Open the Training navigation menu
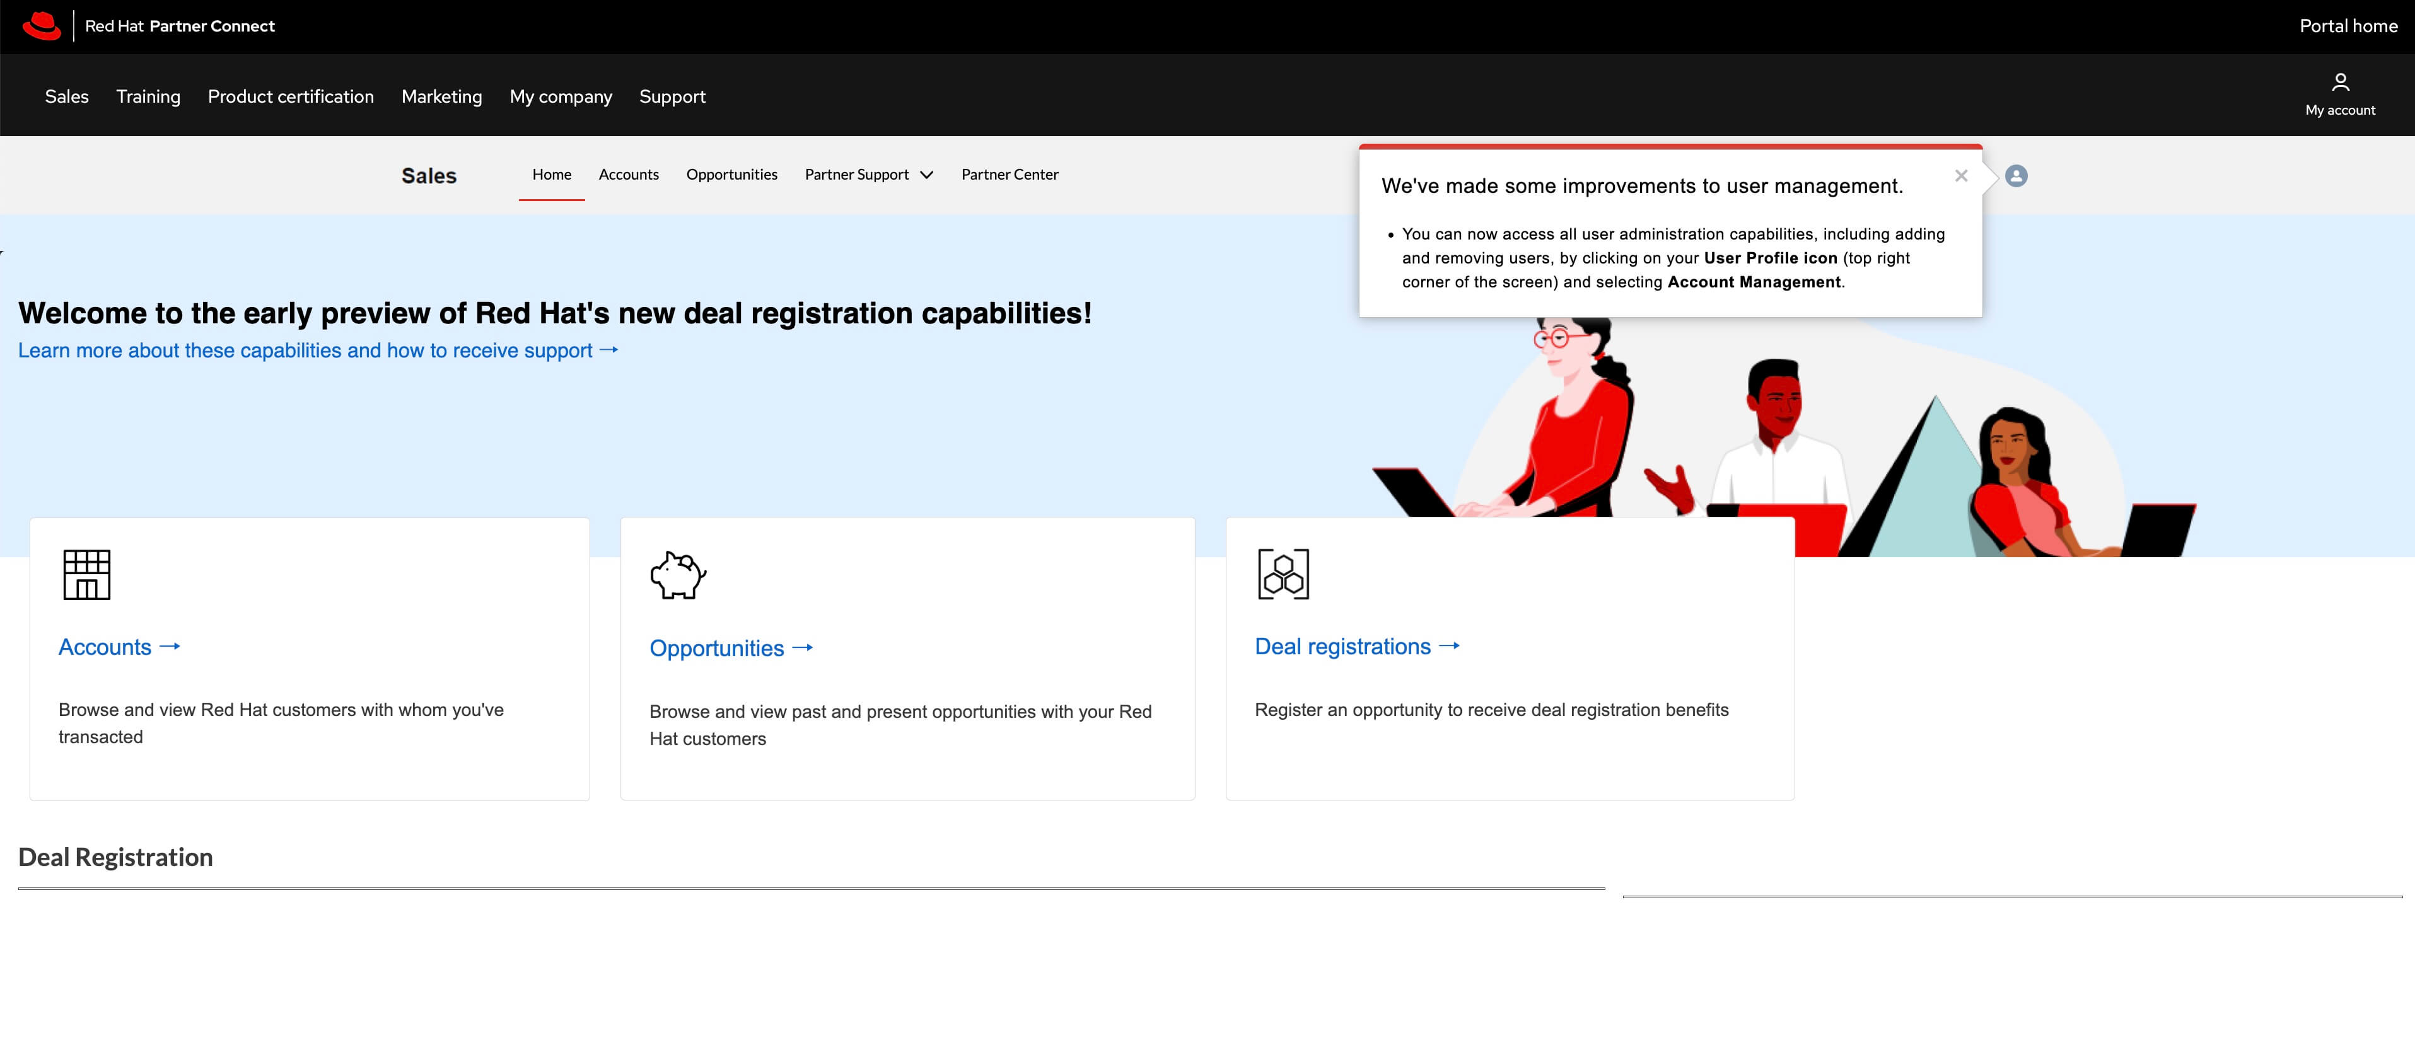2415x1040 pixels. tap(148, 96)
